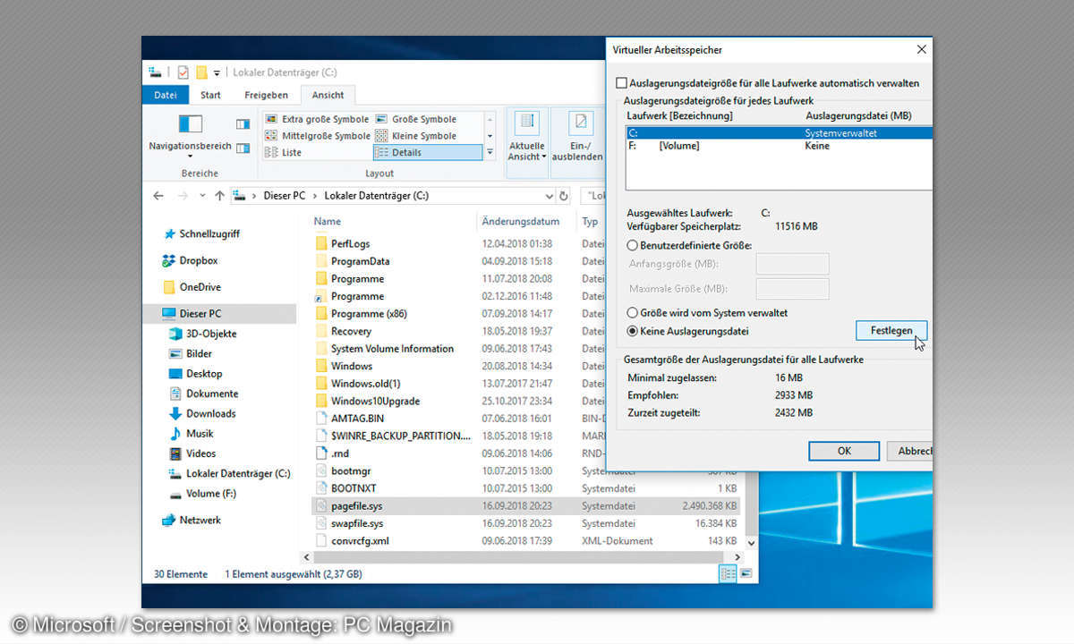Select the Keine Auslagerungsdatei radio option
The image size is (1074, 644).
pos(687,331)
